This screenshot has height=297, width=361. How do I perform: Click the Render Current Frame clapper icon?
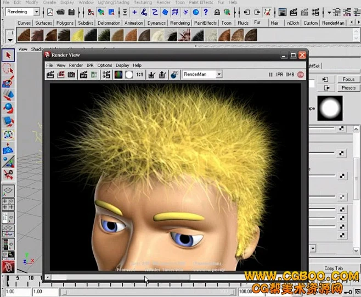click(x=294, y=12)
